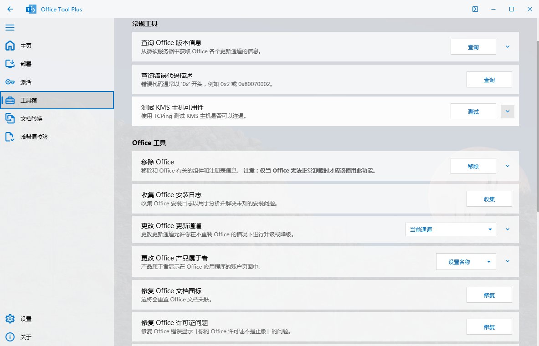Expand 查询 Office 版本信息 options chevron
Image resolution: width=539 pixels, height=346 pixels.
(x=508, y=47)
